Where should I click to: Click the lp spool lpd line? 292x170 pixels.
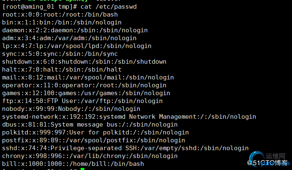pyautogui.click(x=77, y=46)
